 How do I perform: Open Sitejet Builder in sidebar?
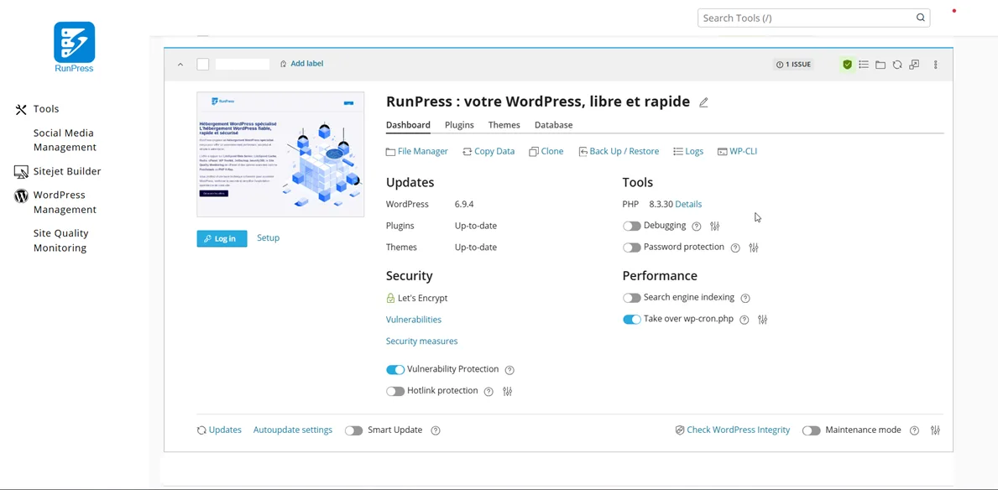[58, 171]
